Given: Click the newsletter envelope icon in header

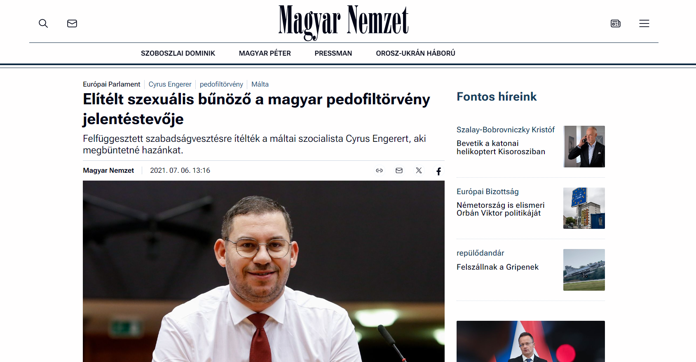Looking at the screenshot, I should click(x=72, y=24).
